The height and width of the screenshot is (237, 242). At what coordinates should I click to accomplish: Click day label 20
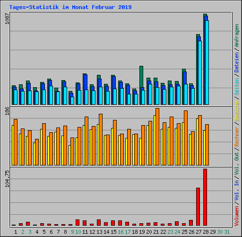click(x=149, y=232)
